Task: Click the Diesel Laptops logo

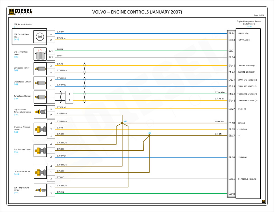Action: [20, 12]
